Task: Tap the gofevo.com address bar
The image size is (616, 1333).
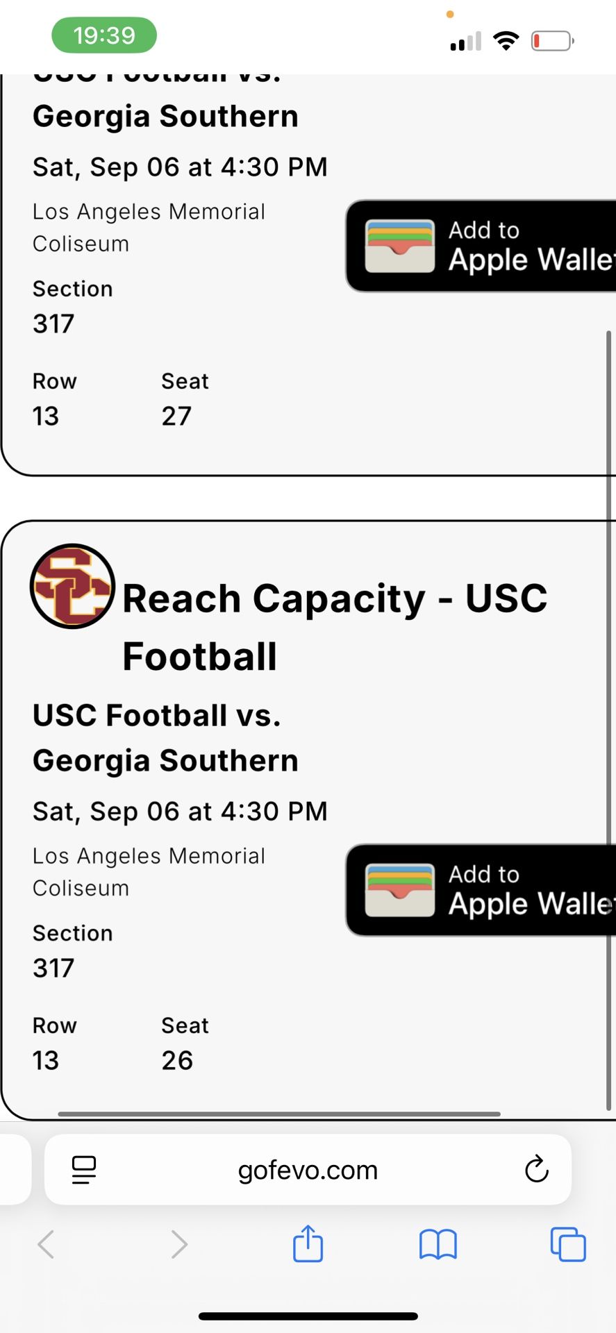Action: click(308, 1170)
